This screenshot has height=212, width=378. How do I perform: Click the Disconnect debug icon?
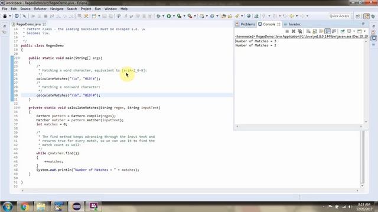coord(52,16)
